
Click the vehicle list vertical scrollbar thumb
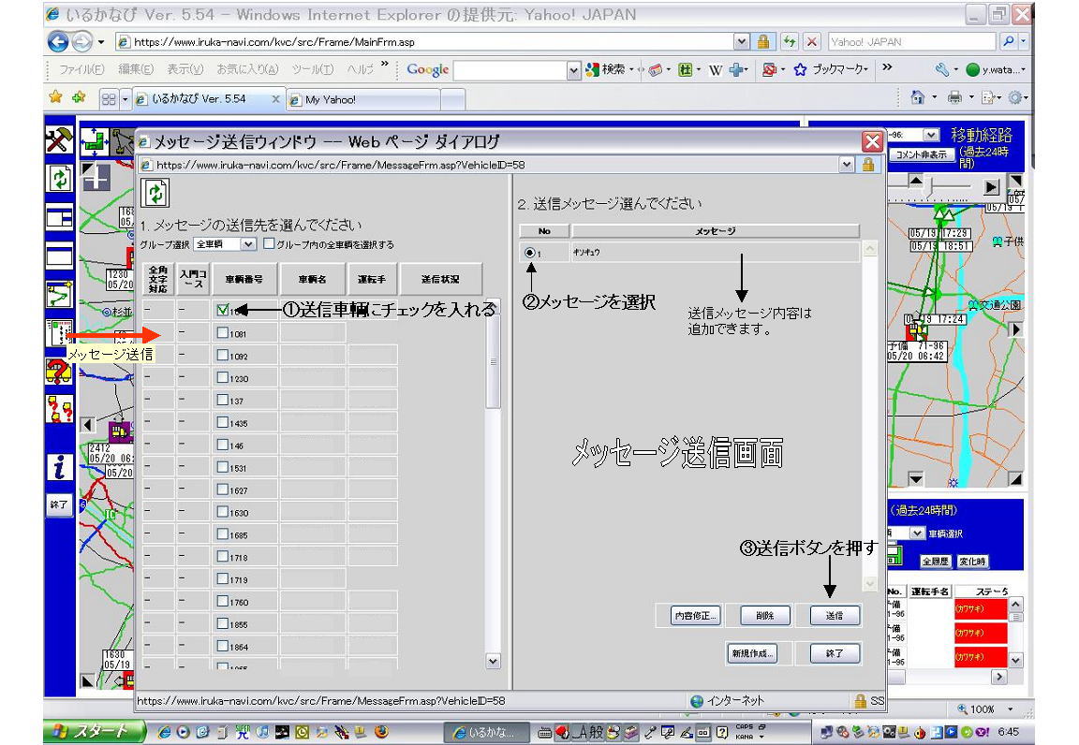(494, 360)
